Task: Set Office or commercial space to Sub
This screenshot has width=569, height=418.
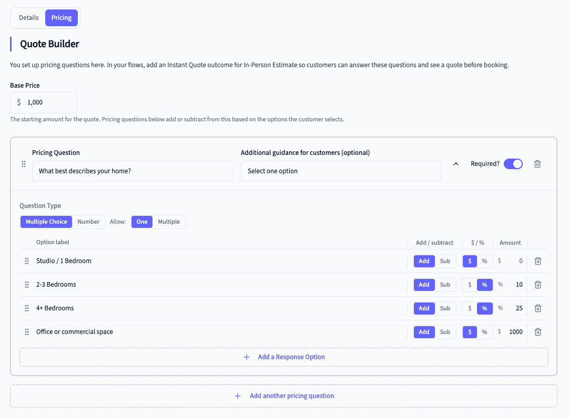Action: [x=445, y=332]
